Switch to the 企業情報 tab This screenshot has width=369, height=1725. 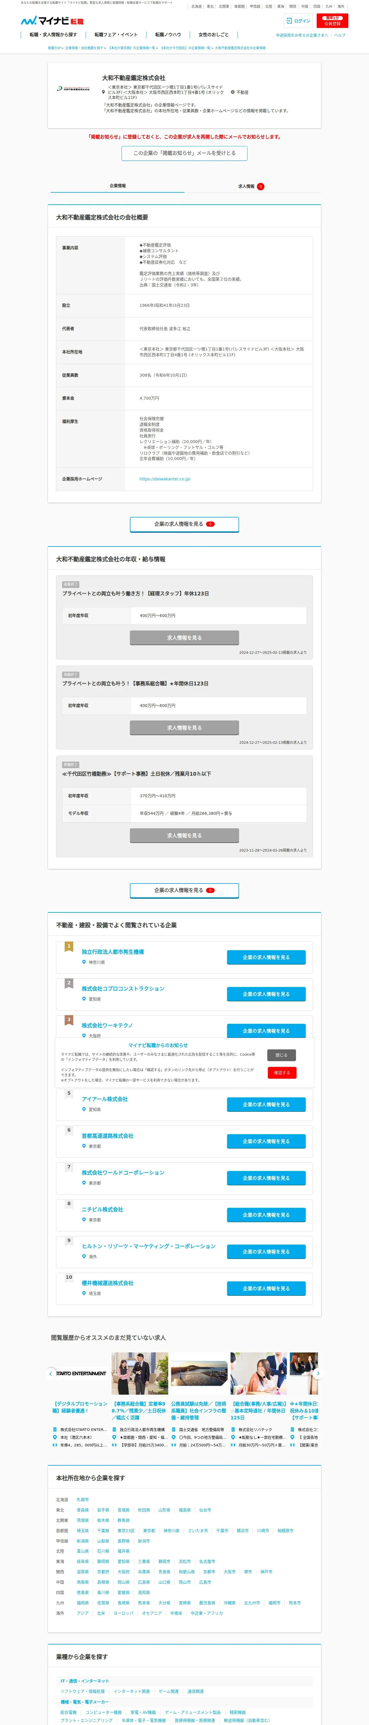coord(118,186)
